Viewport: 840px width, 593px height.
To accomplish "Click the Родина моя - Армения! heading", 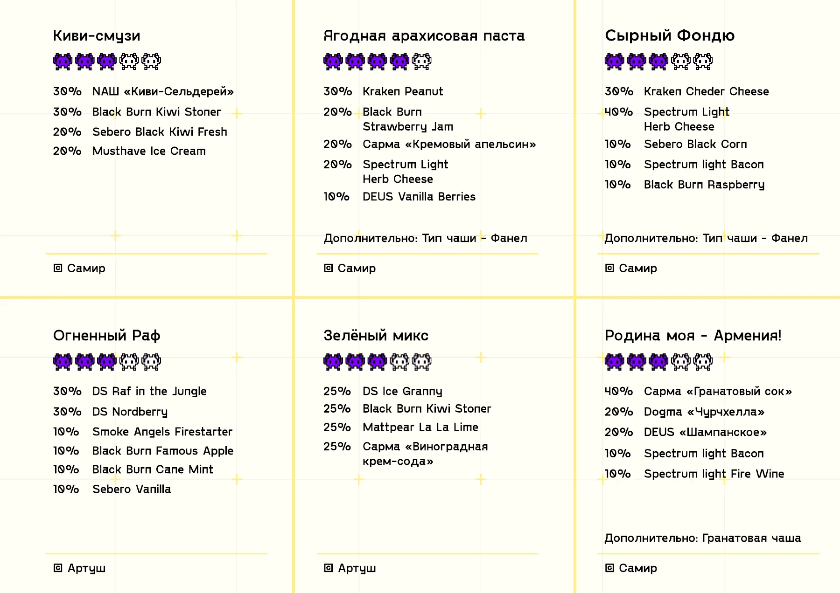I will 693,336.
